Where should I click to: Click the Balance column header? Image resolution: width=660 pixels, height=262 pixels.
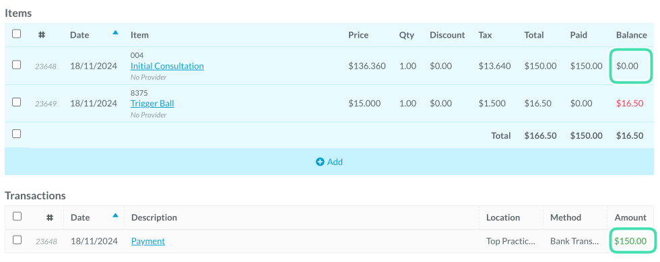pos(632,36)
